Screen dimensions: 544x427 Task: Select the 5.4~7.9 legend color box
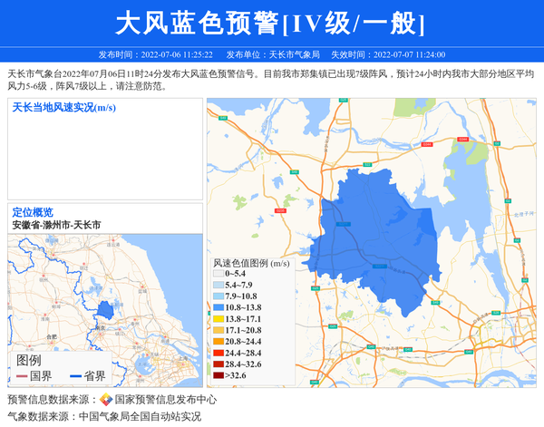pyautogui.click(x=218, y=285)
